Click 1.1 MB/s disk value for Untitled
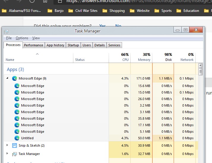This screenshot has width=212, height=163. coord(165,138)
